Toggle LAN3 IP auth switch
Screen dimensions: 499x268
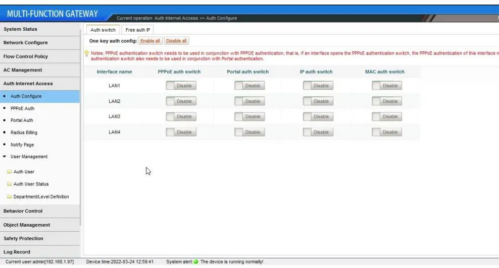(x=318, y=116)
